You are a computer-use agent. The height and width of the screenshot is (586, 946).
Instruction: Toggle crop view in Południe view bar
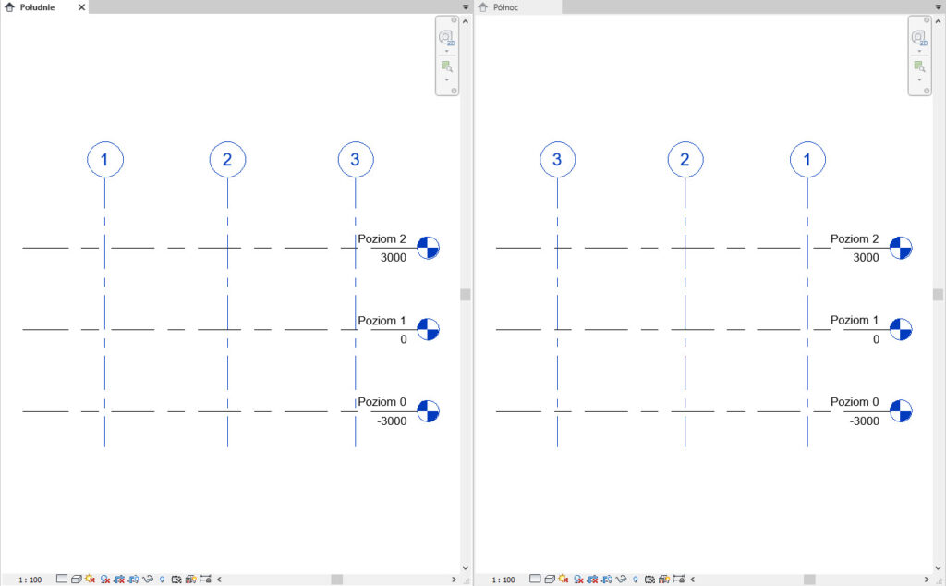120,580
